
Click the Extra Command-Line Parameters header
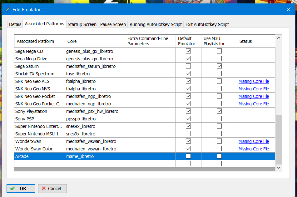[x=151, y=41]
